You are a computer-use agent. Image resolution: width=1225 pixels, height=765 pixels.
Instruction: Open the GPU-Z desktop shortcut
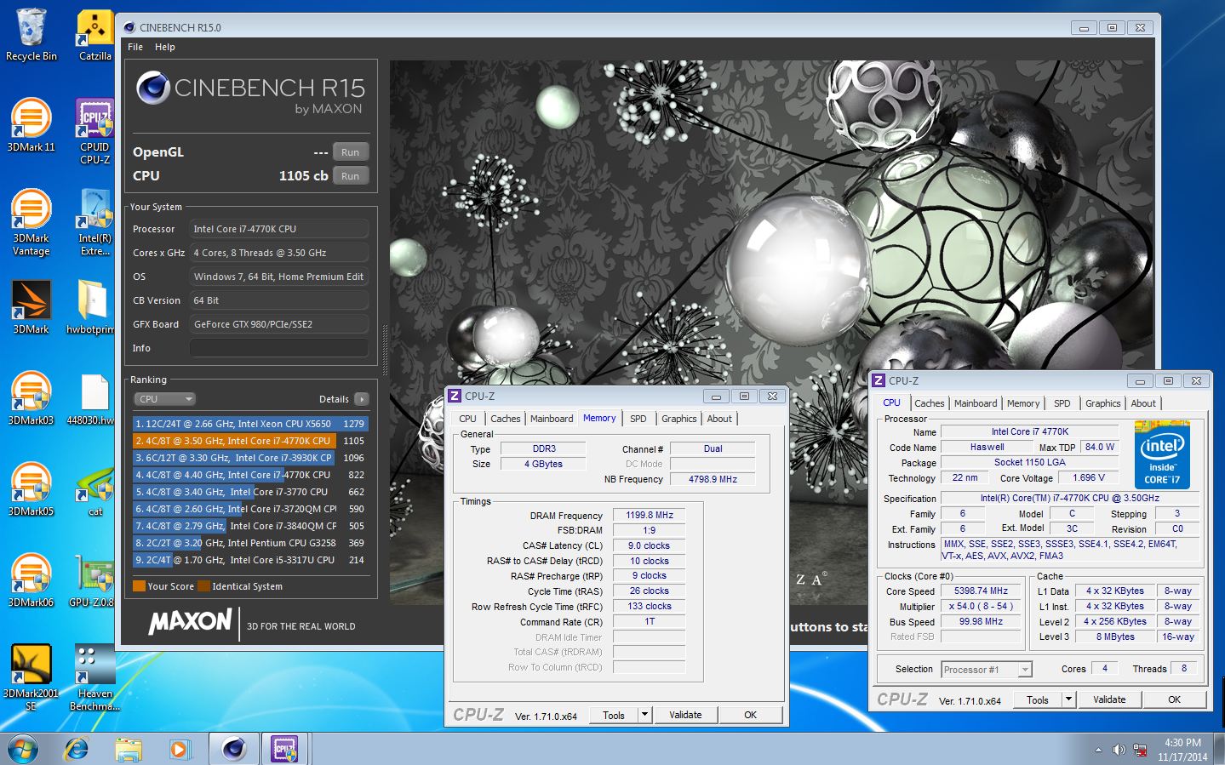pos(94,580)
